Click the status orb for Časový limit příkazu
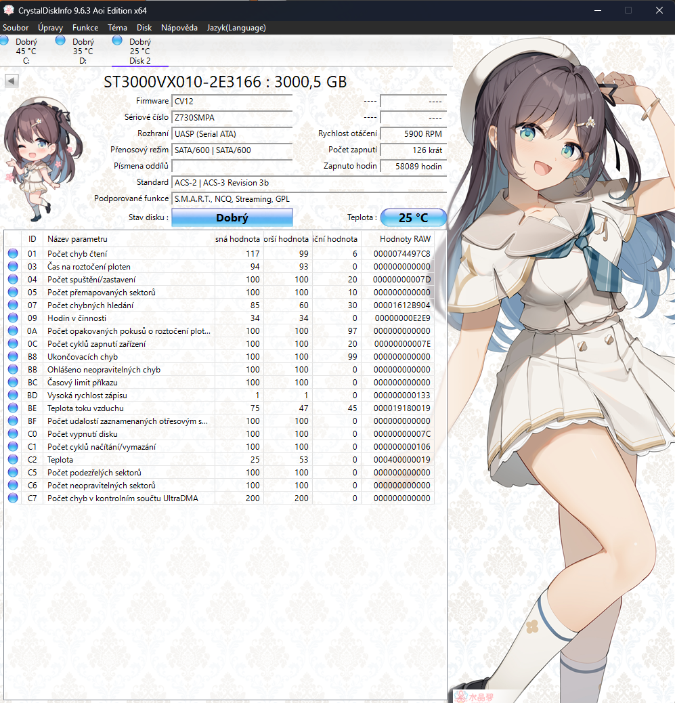The image size is (675, 703). click(x=13, y=382)
